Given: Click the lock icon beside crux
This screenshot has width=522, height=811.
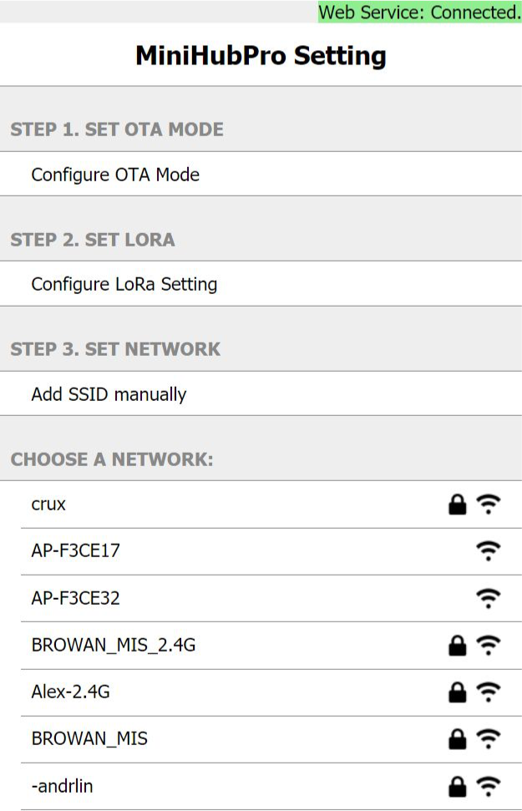Looking at the screenshot, I should (x=458, y=504).
